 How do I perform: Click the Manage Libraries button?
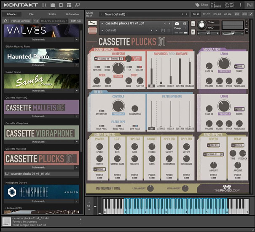pos(21,21)
